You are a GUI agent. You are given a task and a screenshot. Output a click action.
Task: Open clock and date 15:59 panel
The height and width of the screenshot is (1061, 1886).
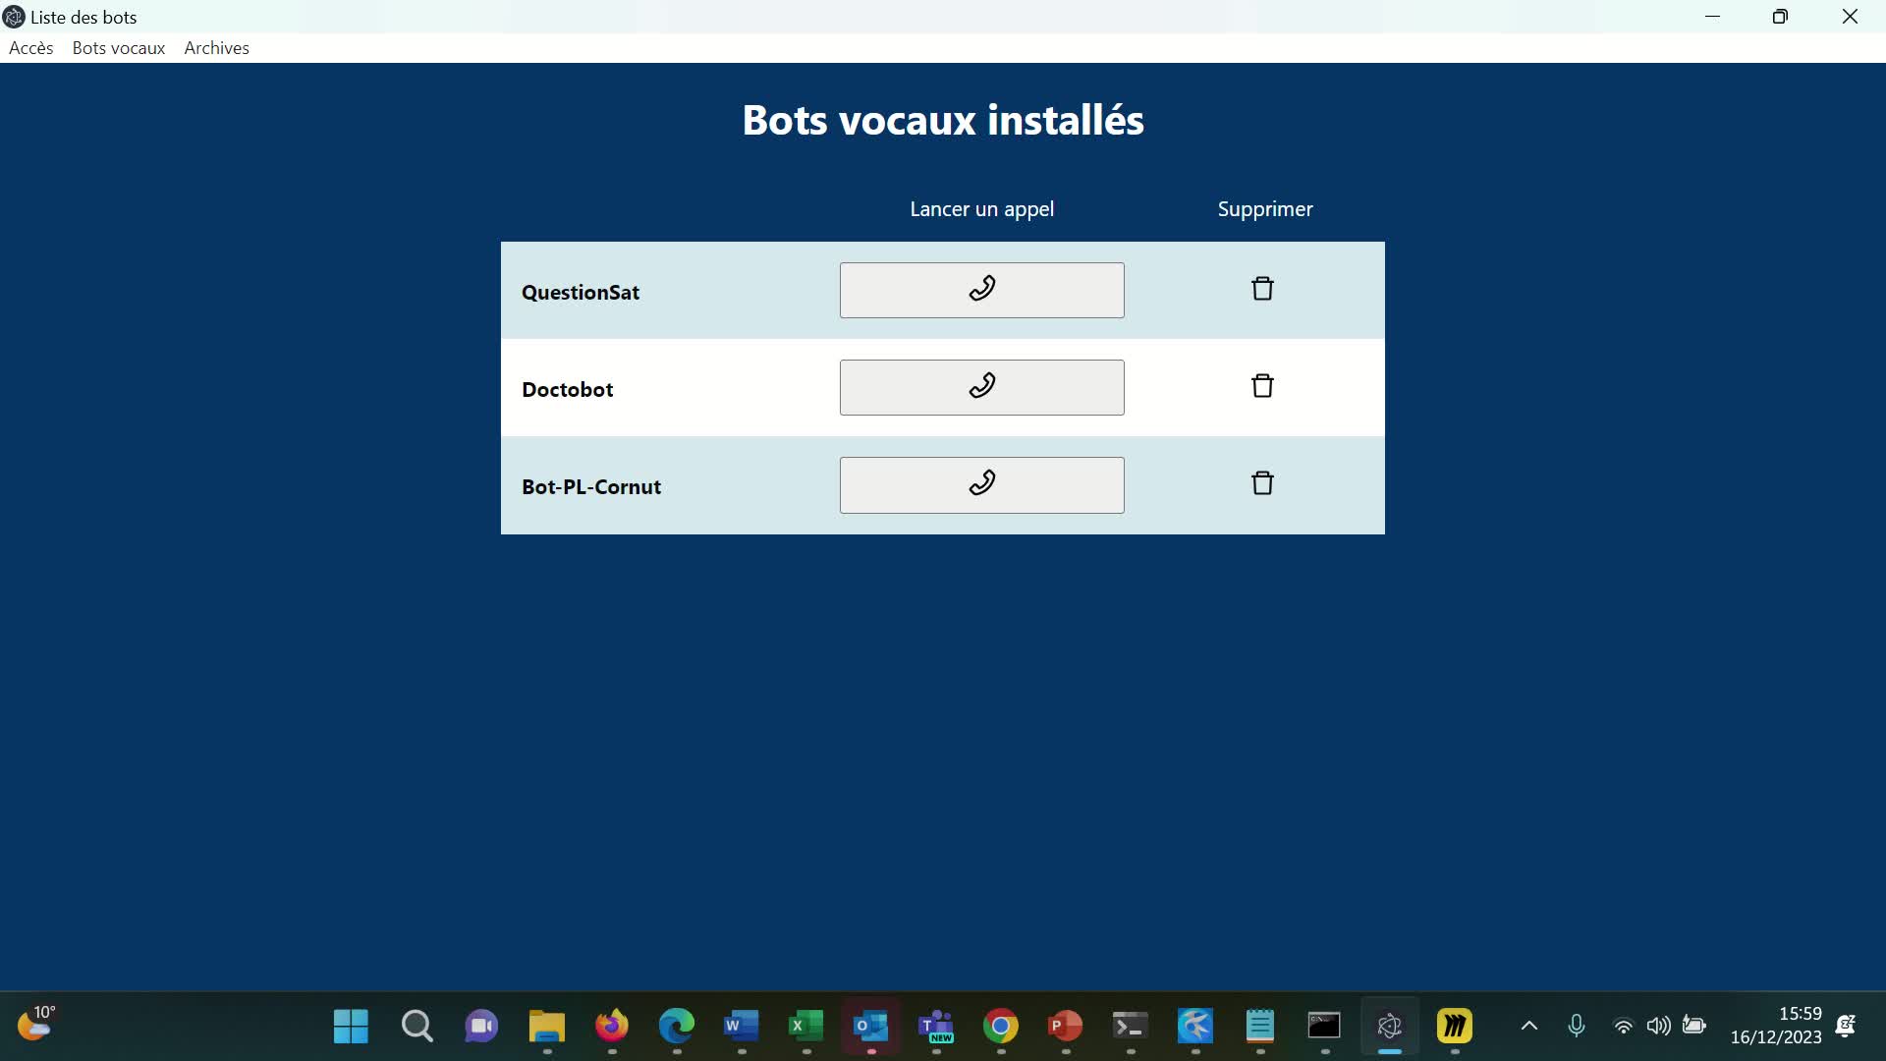(1775, 1026)
